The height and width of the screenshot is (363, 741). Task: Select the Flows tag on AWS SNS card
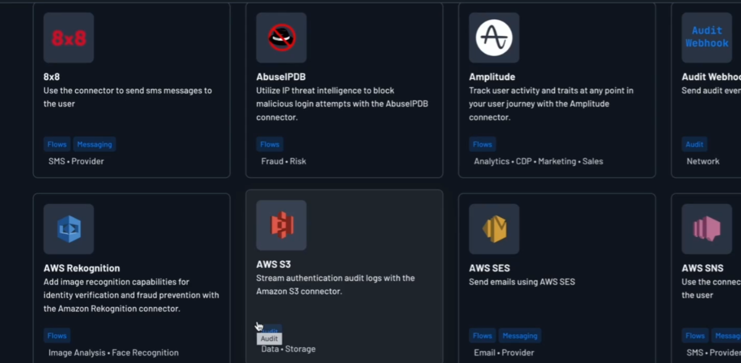[x=695, y=336]
